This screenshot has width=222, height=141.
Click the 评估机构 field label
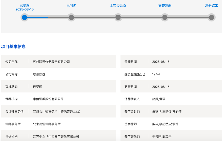[x=11, y=136]
